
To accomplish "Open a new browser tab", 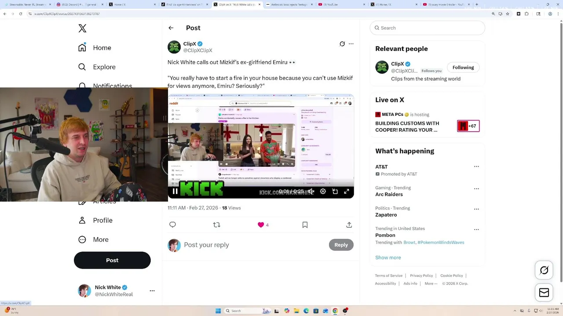I will (x=477, y=4).
